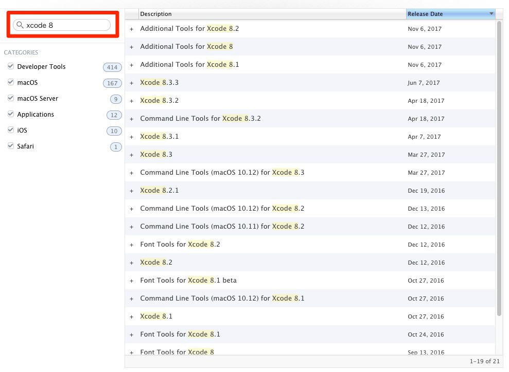This screenshot has height=372, width=509.
Task: Click the 167 macOS count badge
Action: point(112,83)
